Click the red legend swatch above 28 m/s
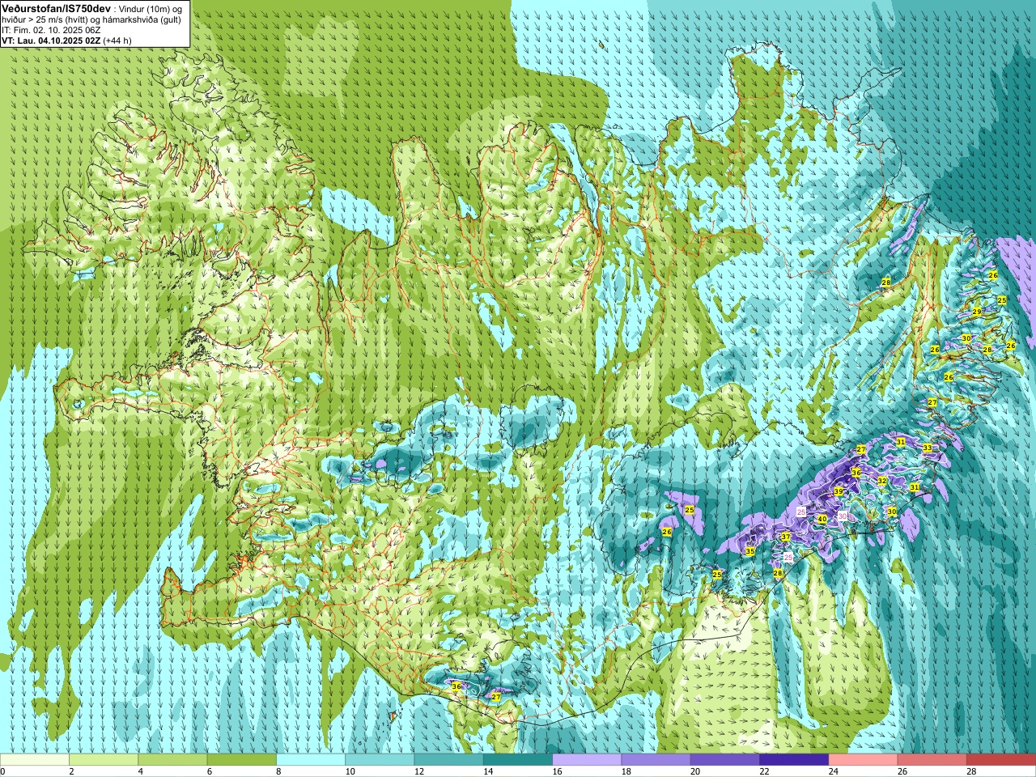Screen dimensions: 1036x777 coord(1001,760)
